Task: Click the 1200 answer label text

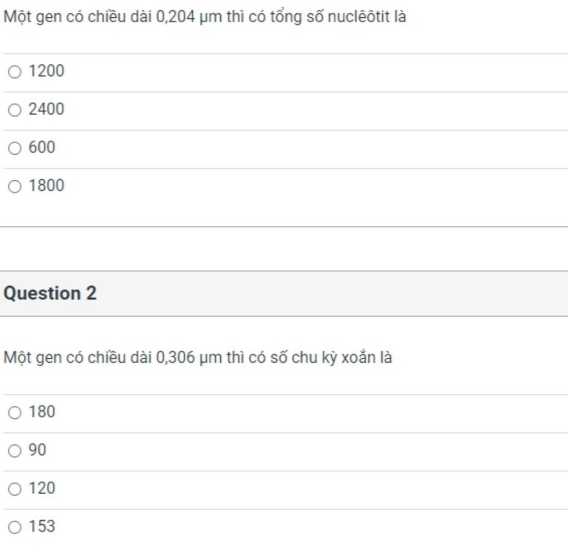Action: [47, 71]
